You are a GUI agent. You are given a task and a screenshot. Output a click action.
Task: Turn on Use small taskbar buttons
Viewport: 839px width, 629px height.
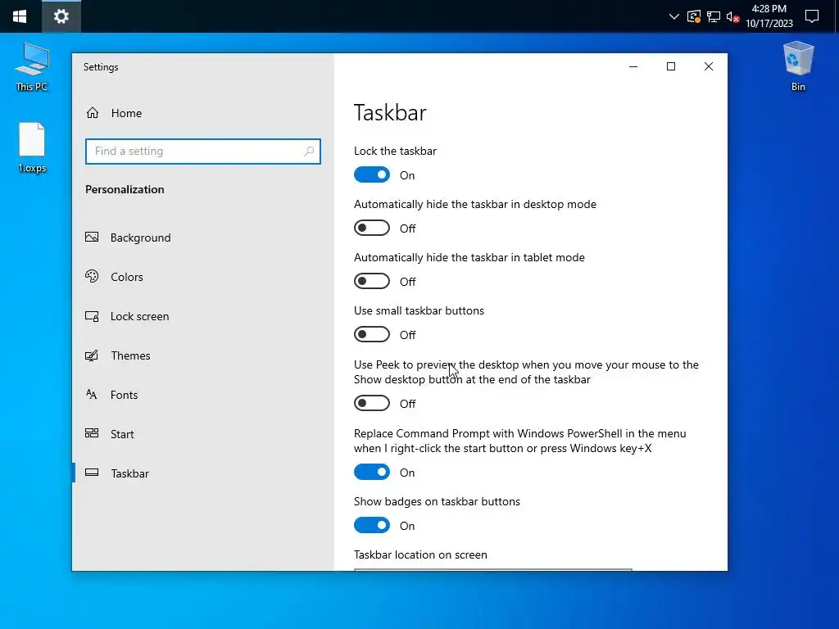[x=372, y=334]
